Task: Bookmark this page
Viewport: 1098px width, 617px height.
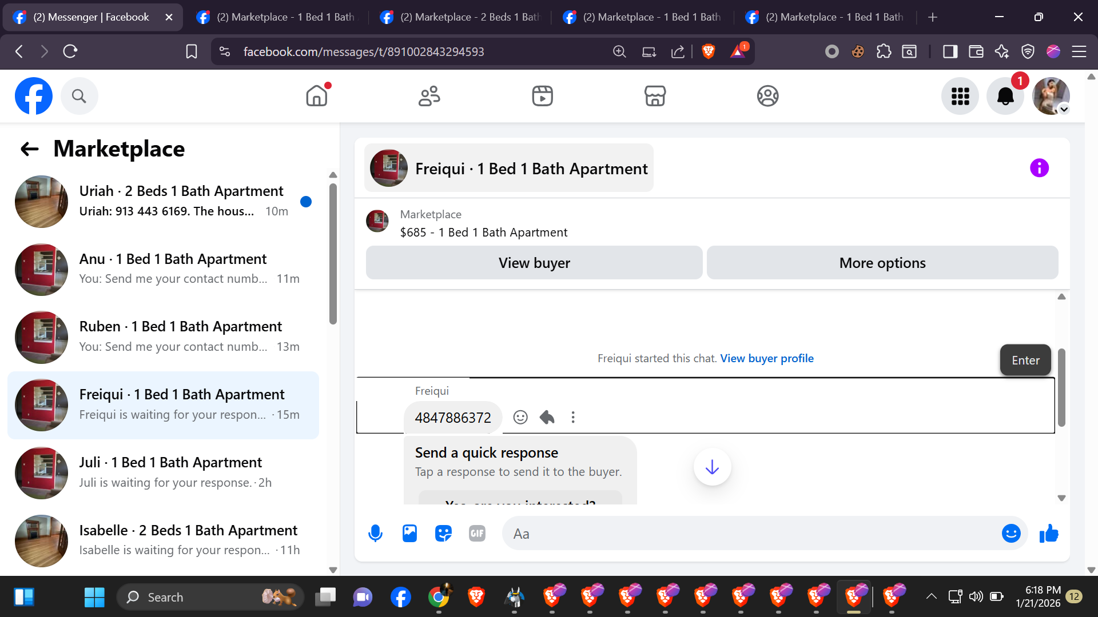Action: [192, 52]
